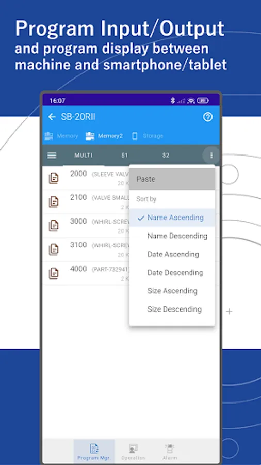The height and width of the screenshot is (465, 261).
Task: Click the SB-20RII title text
Action: [78, 117]
